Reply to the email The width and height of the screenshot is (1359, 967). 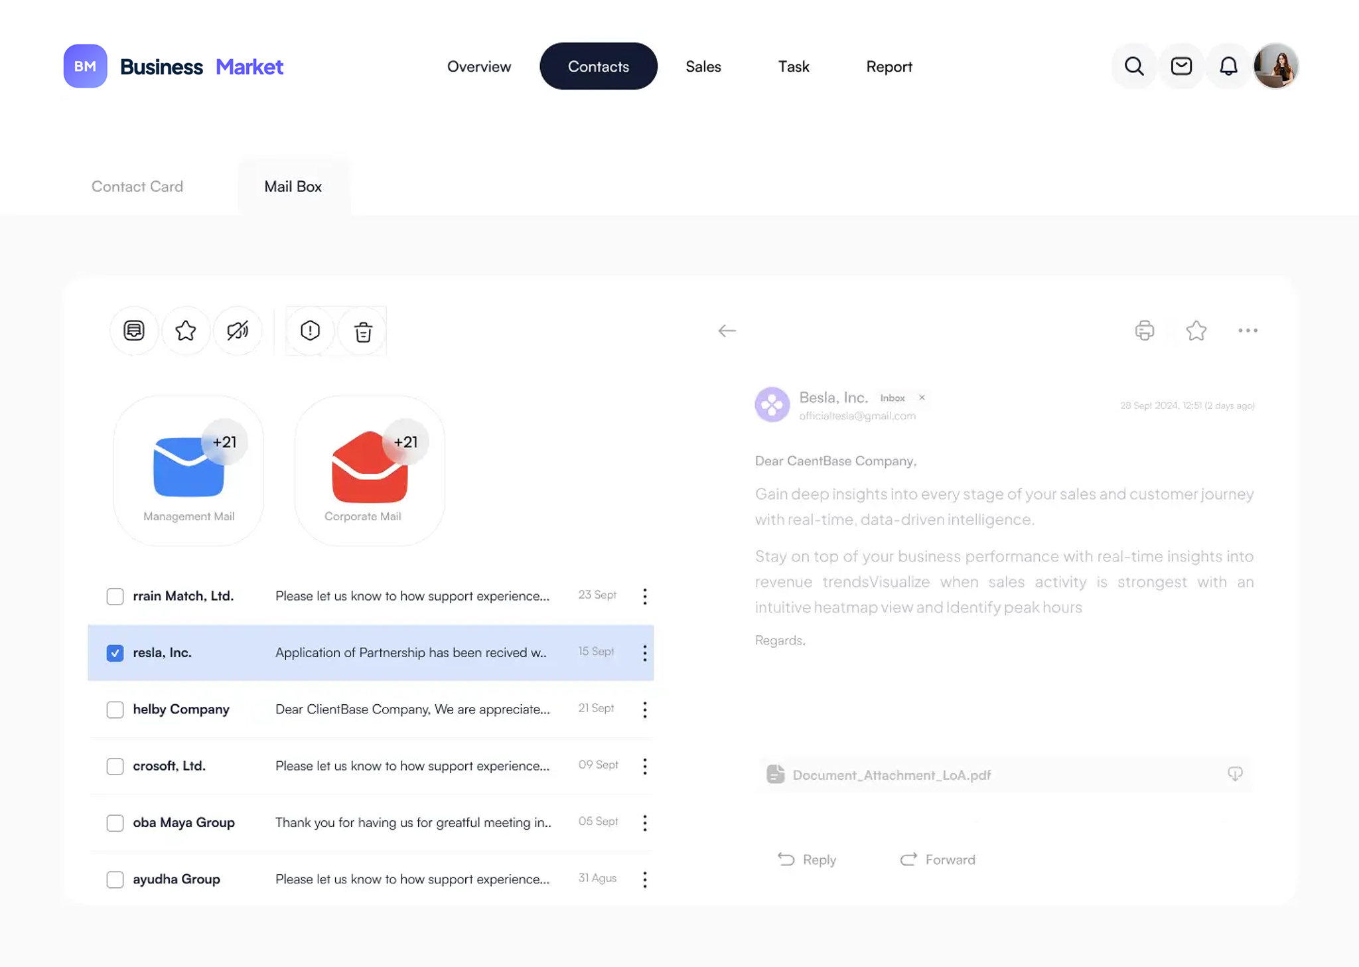(807, 859)
